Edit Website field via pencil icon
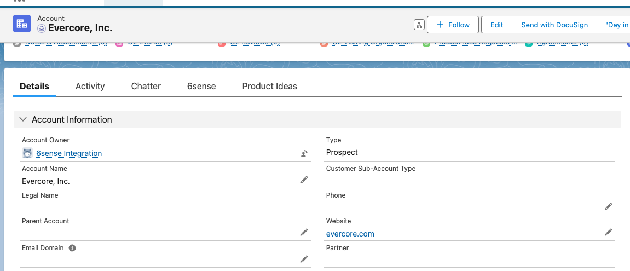This screenshot has height=271, width=630. [609, 232]
